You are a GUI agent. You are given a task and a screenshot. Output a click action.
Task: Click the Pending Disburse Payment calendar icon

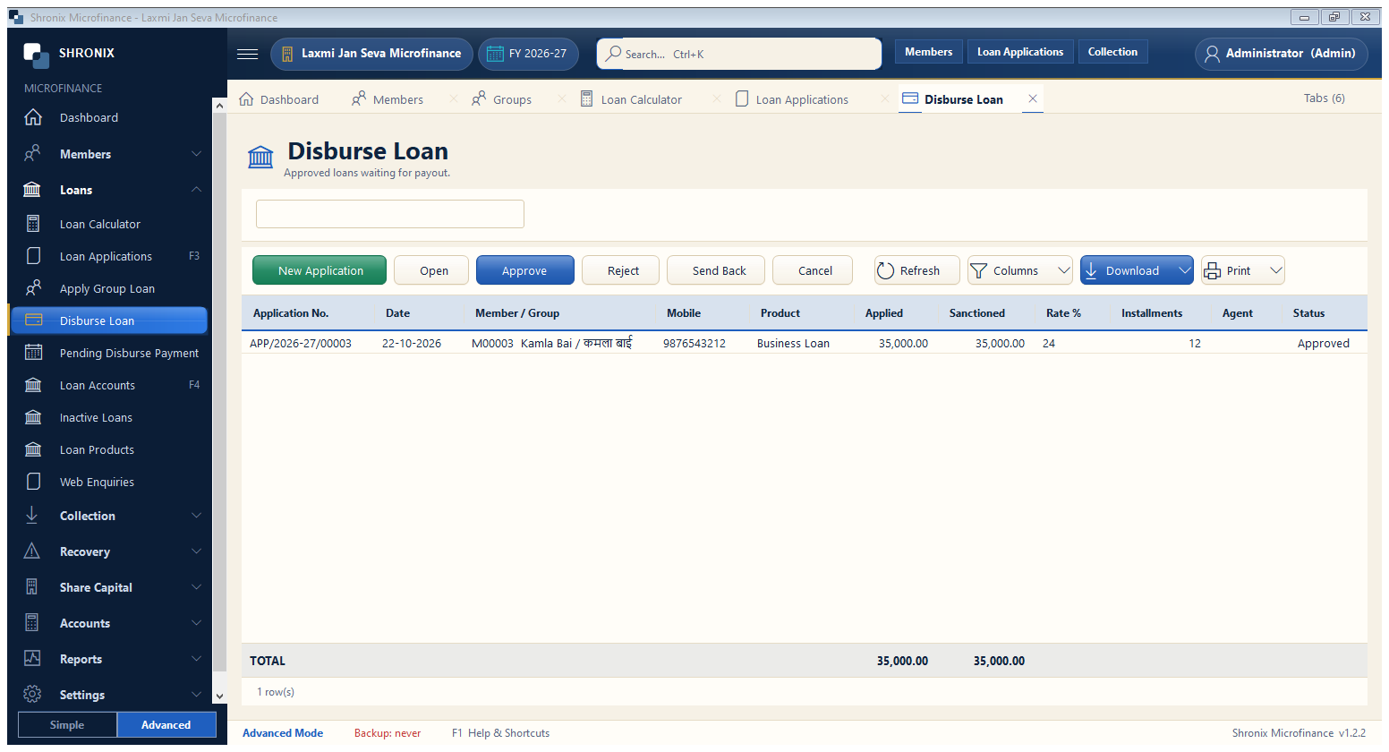coord(33,353)
